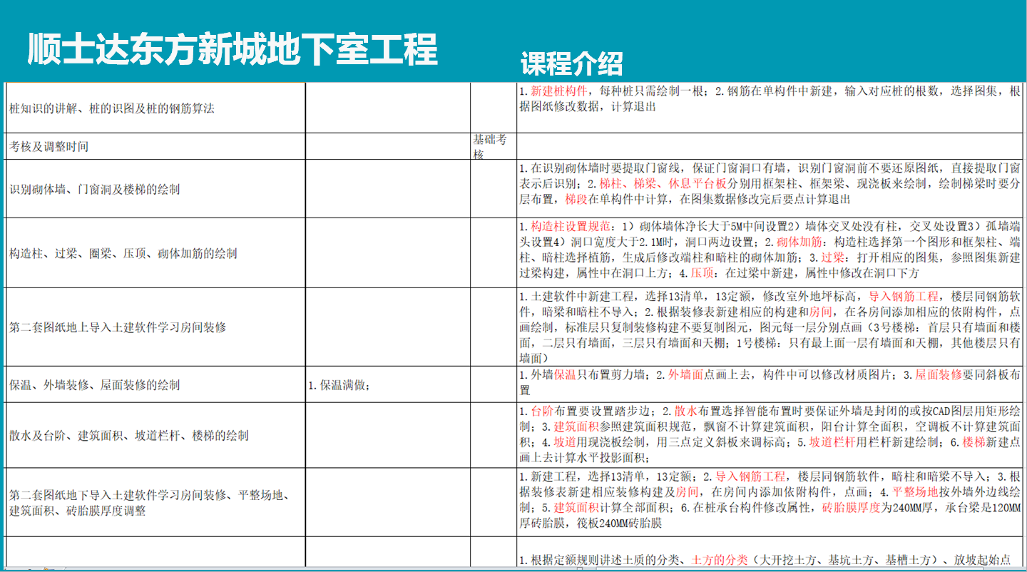Select cell 桩知识的讲解、桩的识图及桩的钢筋算法

point(155,108)
